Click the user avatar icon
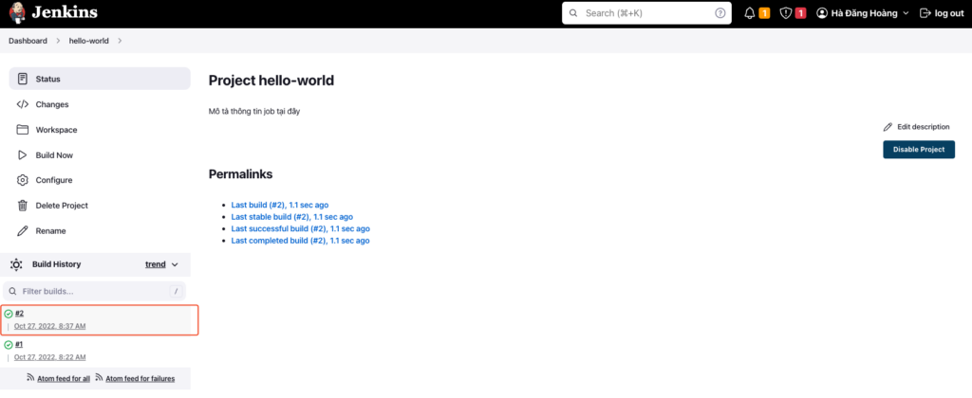This screenshot has width=972, height=398. tap(822, 13)
